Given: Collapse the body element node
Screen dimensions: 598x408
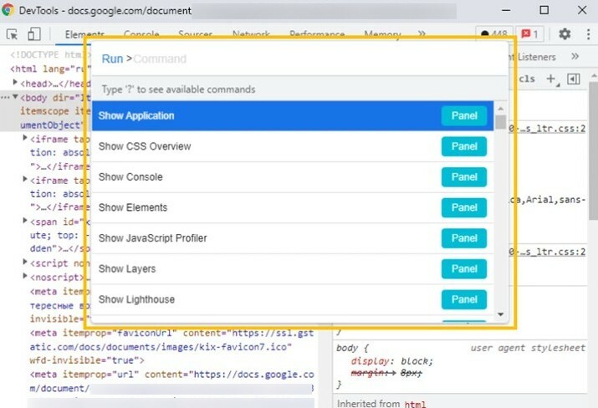Looking at the screenshot, I should tap(15, 97).
